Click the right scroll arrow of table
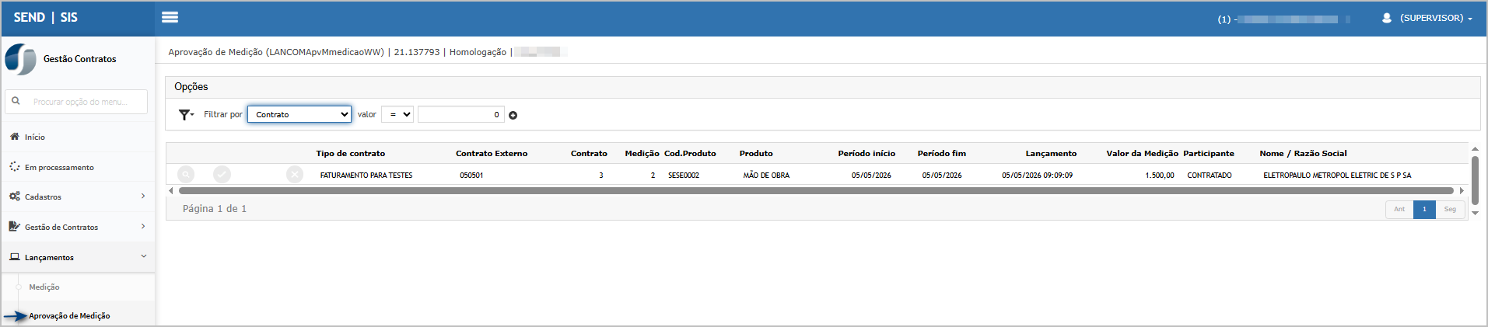Screen dimensions: 1488x327 point(1462,190)
